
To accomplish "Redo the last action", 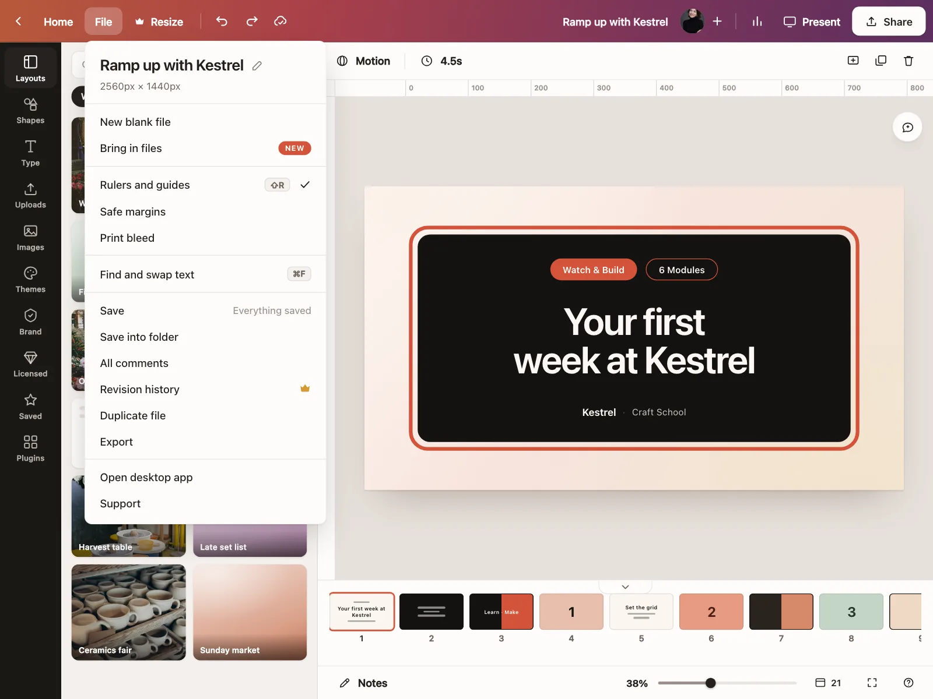I will (x=252, y=22).
